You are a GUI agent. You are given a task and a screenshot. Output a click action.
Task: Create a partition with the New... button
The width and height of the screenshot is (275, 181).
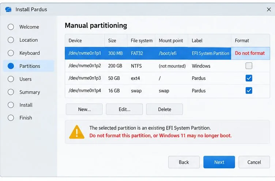point(84,109)
